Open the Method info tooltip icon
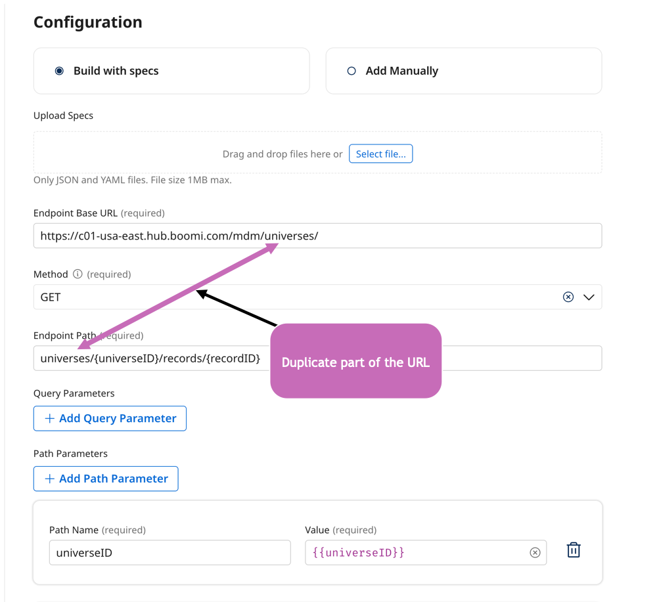 pyautogui.click(x=78, y=274)
